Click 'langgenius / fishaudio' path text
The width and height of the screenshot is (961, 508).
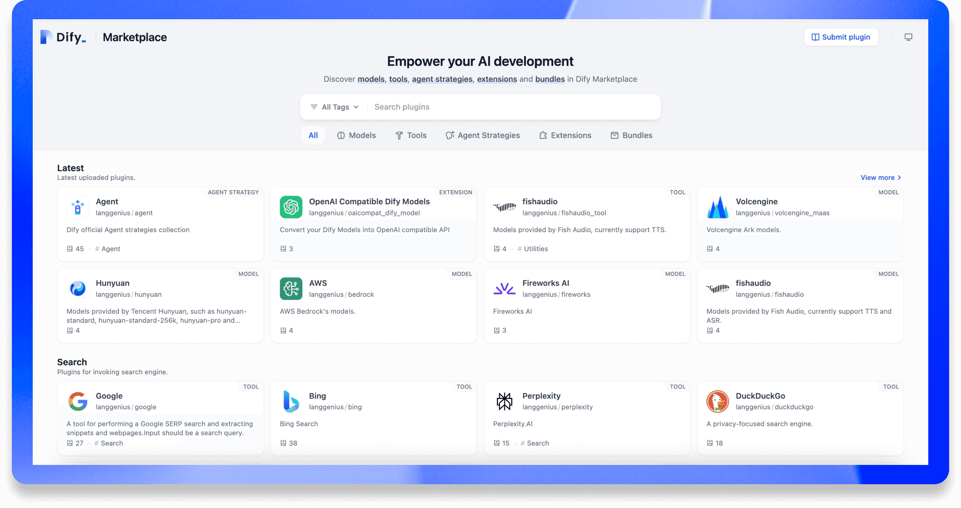coord(769,294)
